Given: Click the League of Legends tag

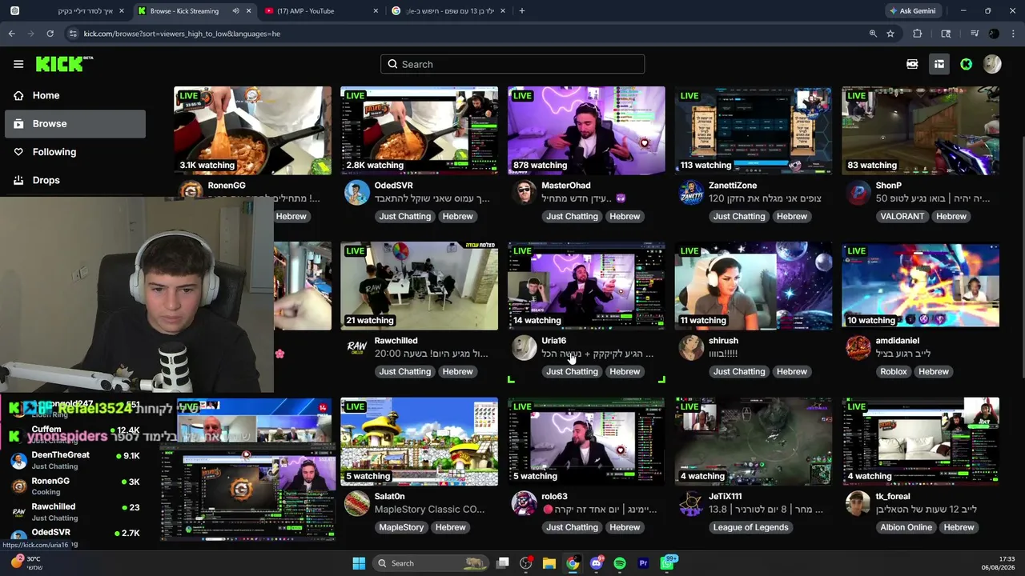Looking at the screenshot, I should 751,527.
